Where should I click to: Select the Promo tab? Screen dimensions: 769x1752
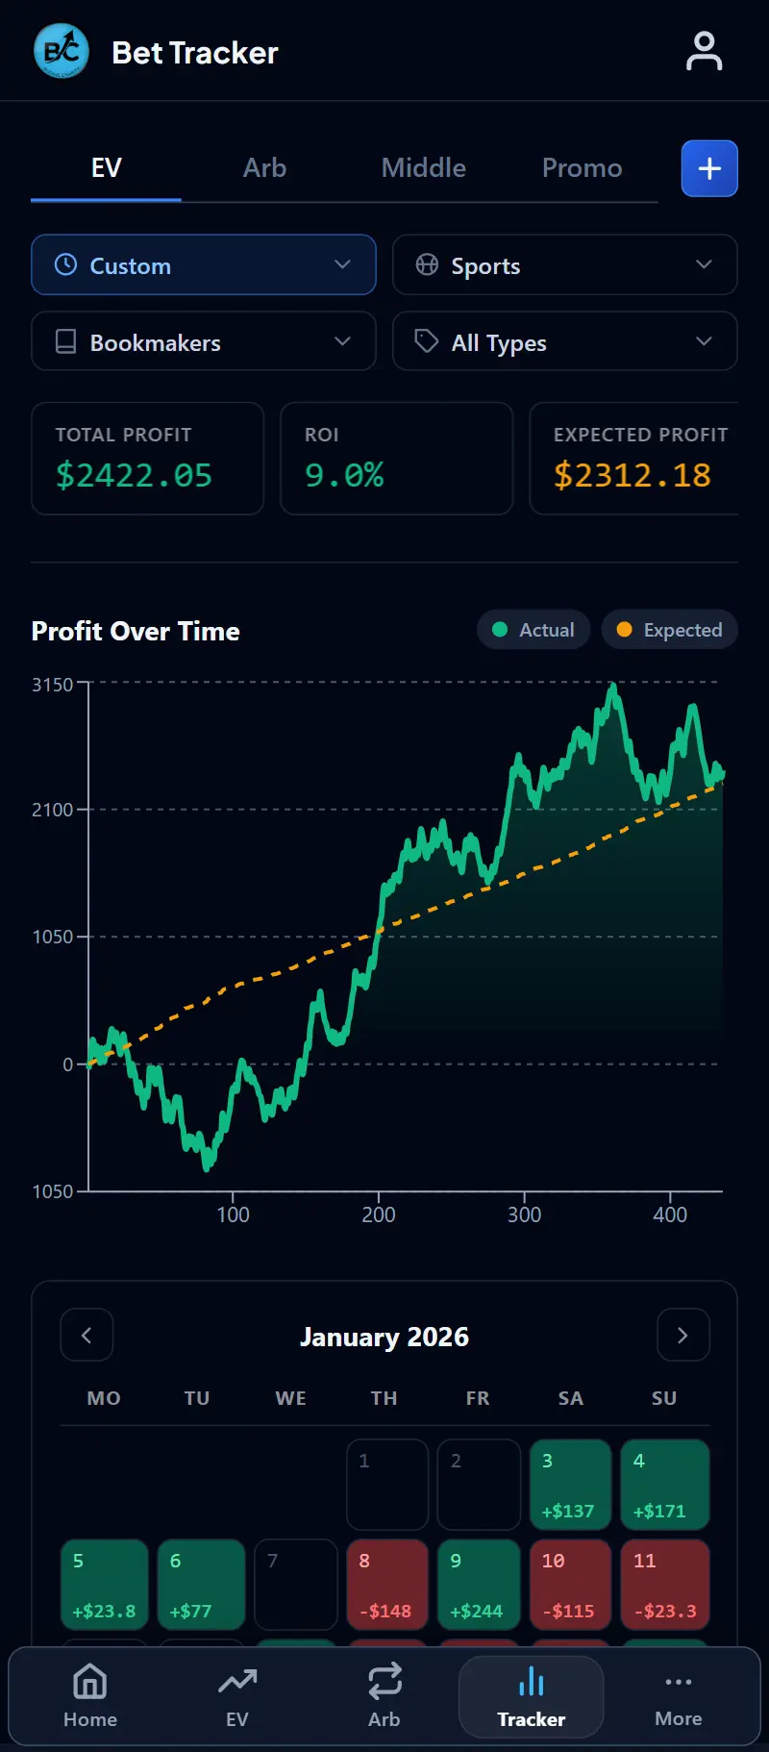point(583,168)
